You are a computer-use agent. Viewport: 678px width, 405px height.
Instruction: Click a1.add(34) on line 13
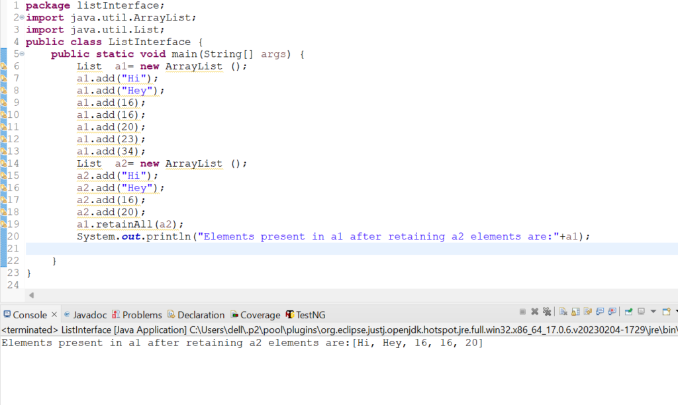pos(111,151)
